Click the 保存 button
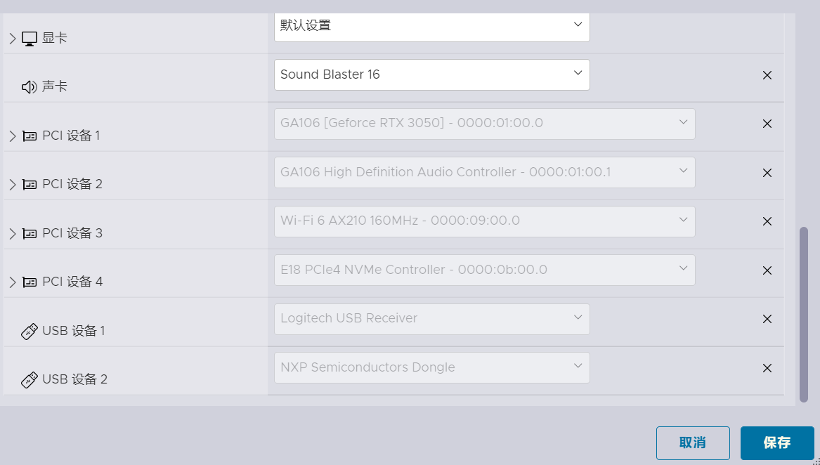Viewport: 820px width, 465px height. 777,443
